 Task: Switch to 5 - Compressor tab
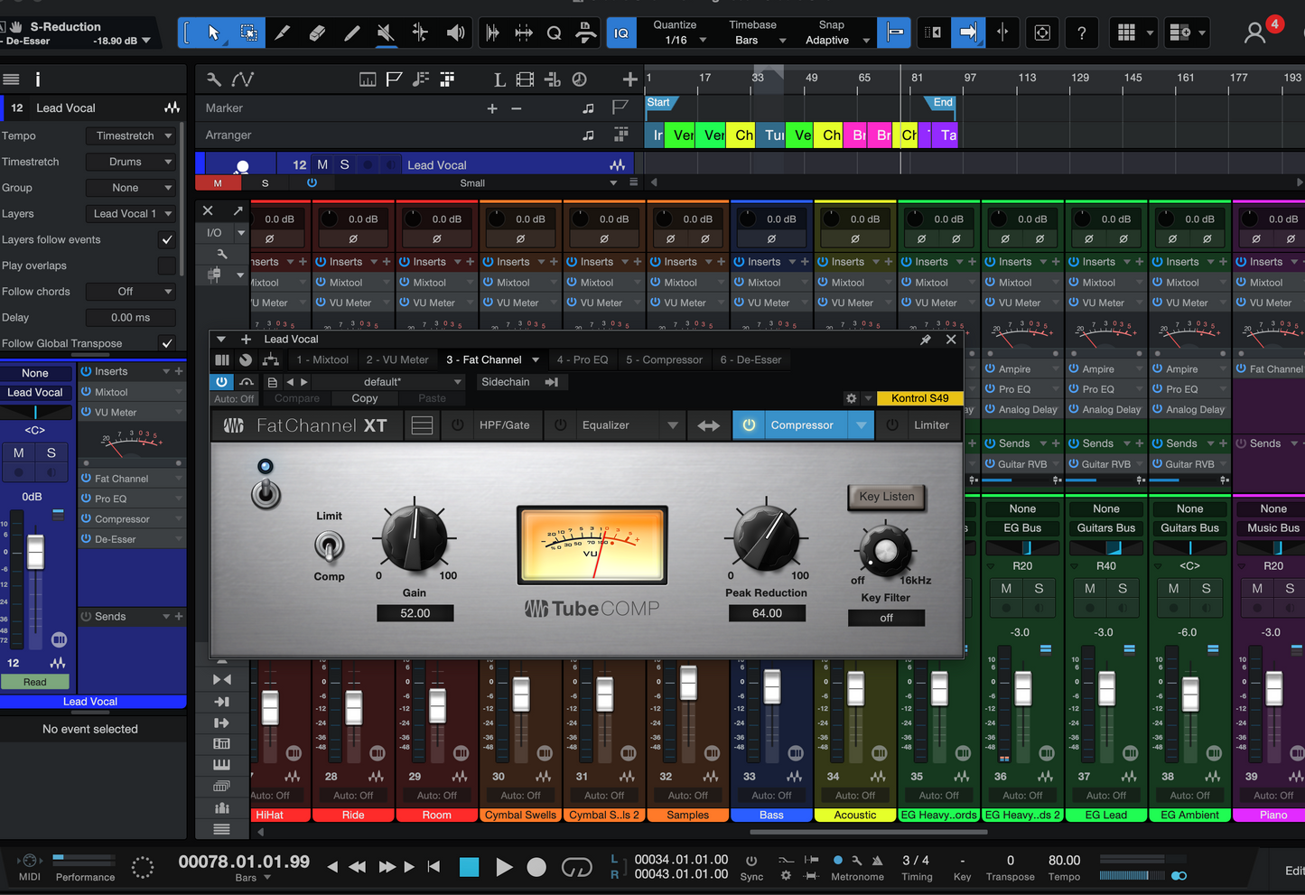pos(664,359)
